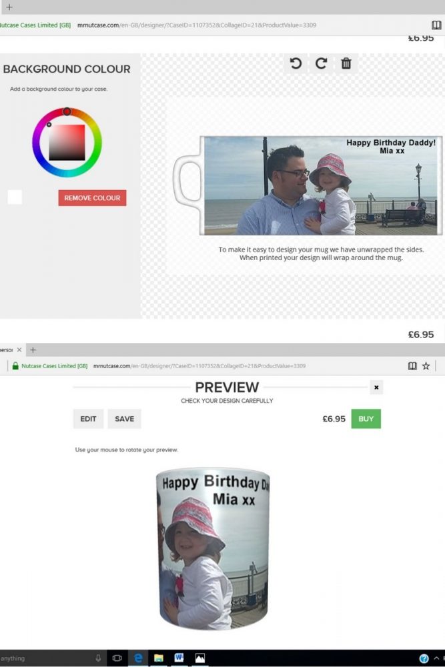Click the blue help icon in system tray
This screenshot has height=667, width=445.
tap(424, 658)
